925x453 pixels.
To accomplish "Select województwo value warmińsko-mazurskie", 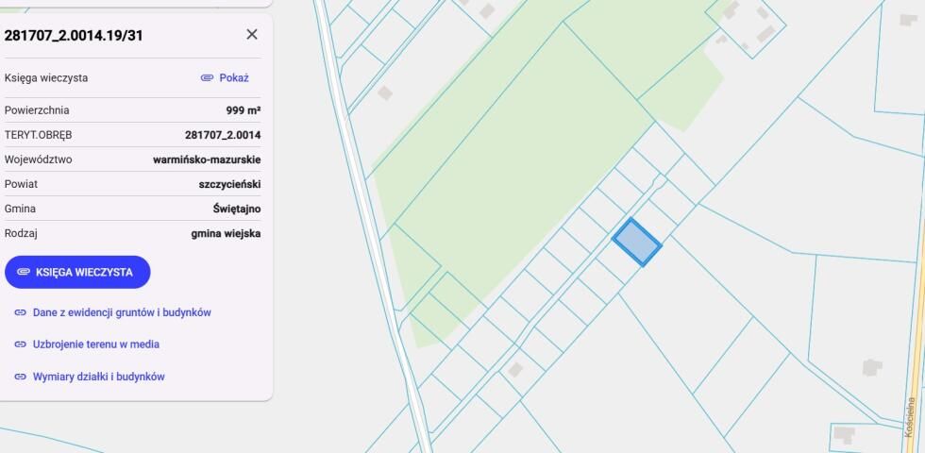I will [x=207, y=159].
